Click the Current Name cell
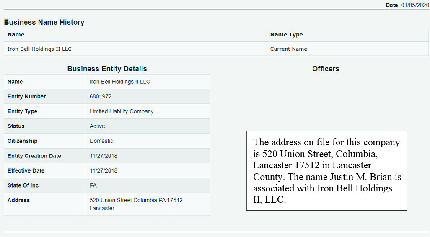 pyautogui.click(x=288, y=49)
